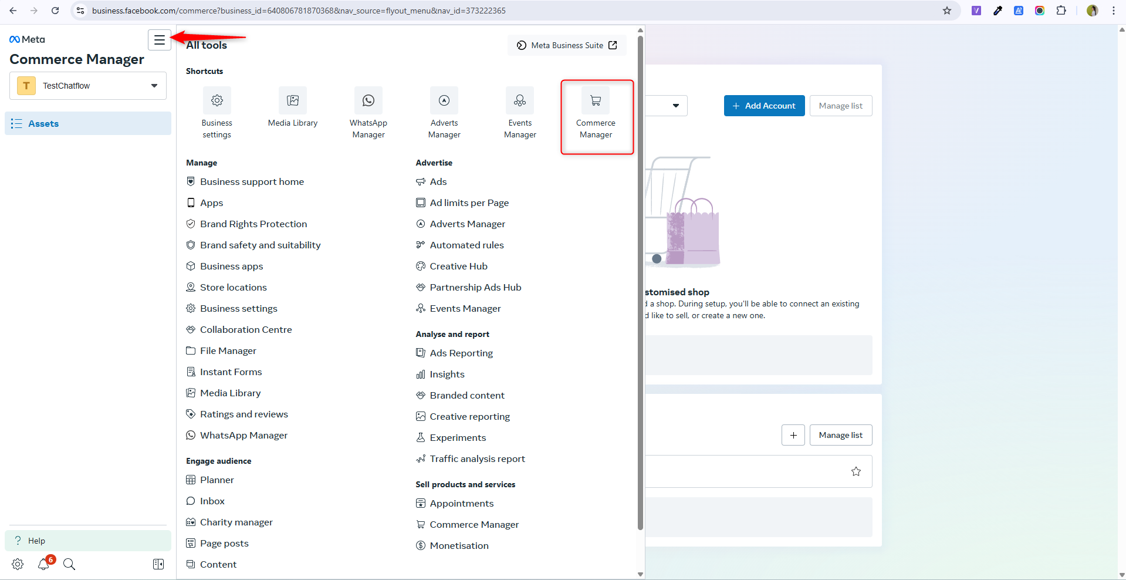The height and width of the screenshot is (580, 1126).
Task: Open Adverts Manager shortcut icon
Action: [444, 100]
